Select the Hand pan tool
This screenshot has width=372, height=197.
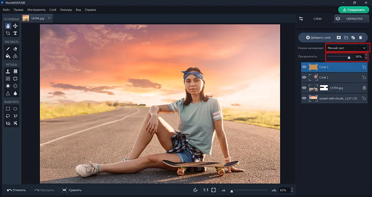[8, 26]
